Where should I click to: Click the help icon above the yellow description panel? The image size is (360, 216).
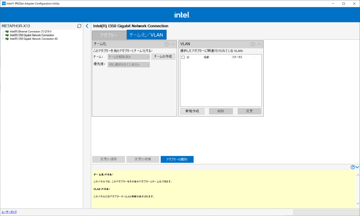[x=352, y=167]
